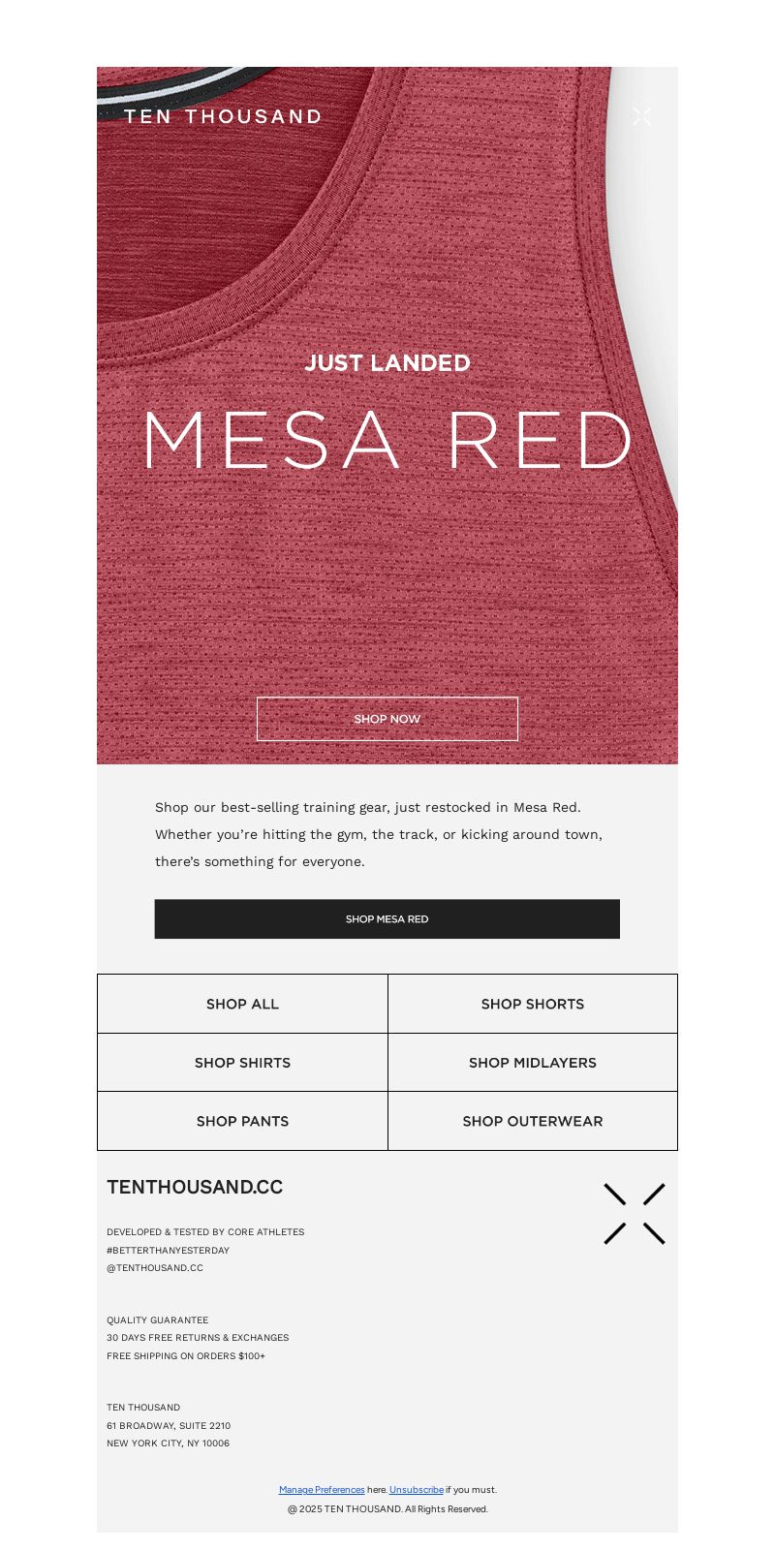
Task: Click the Manage Preferences link
Action: (322, 1490)
